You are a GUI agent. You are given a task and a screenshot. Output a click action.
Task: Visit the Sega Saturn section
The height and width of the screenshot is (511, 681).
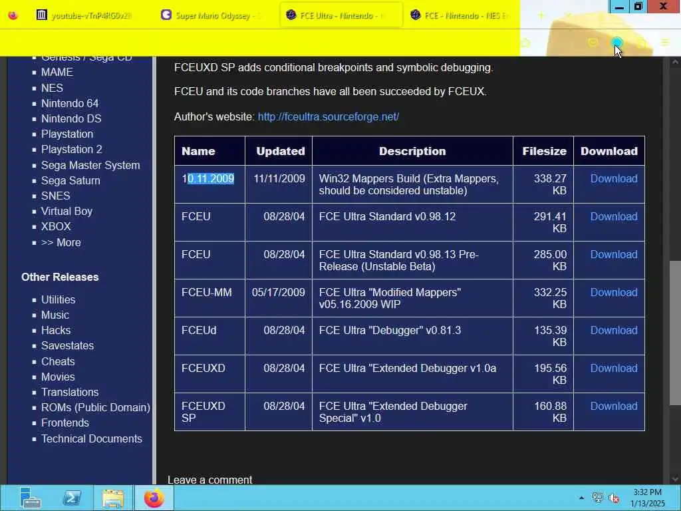click(70, 180)
